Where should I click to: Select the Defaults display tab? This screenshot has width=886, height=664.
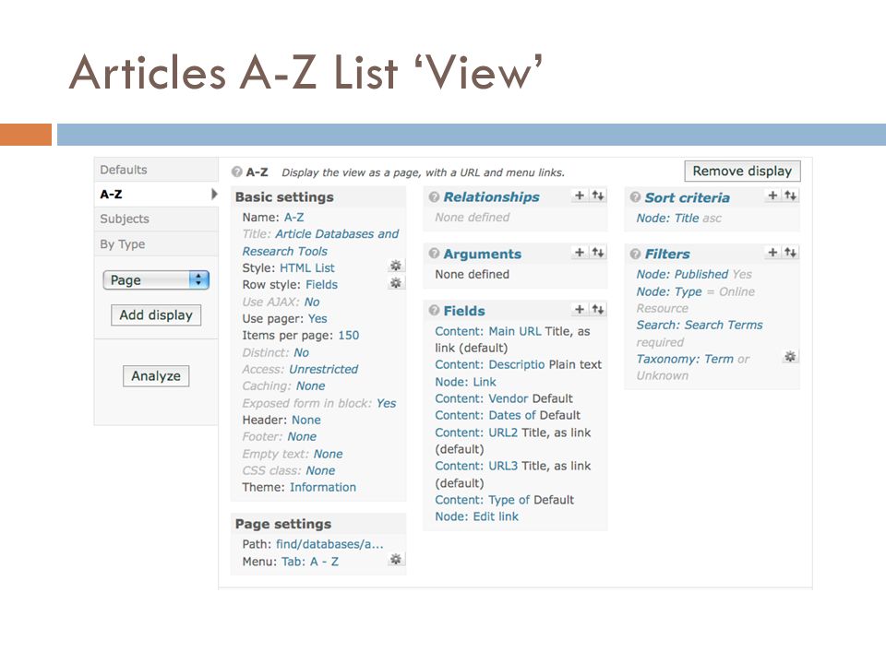pos(156,170)
